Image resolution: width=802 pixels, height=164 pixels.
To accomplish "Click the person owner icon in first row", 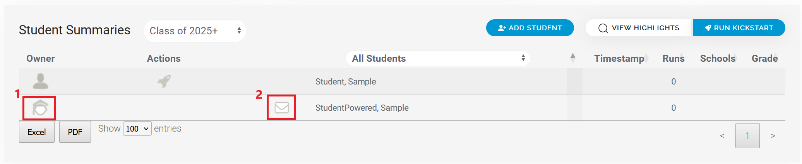I will [x=41, y=81].
